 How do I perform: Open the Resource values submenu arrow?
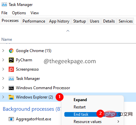click(x=118, y=122)
